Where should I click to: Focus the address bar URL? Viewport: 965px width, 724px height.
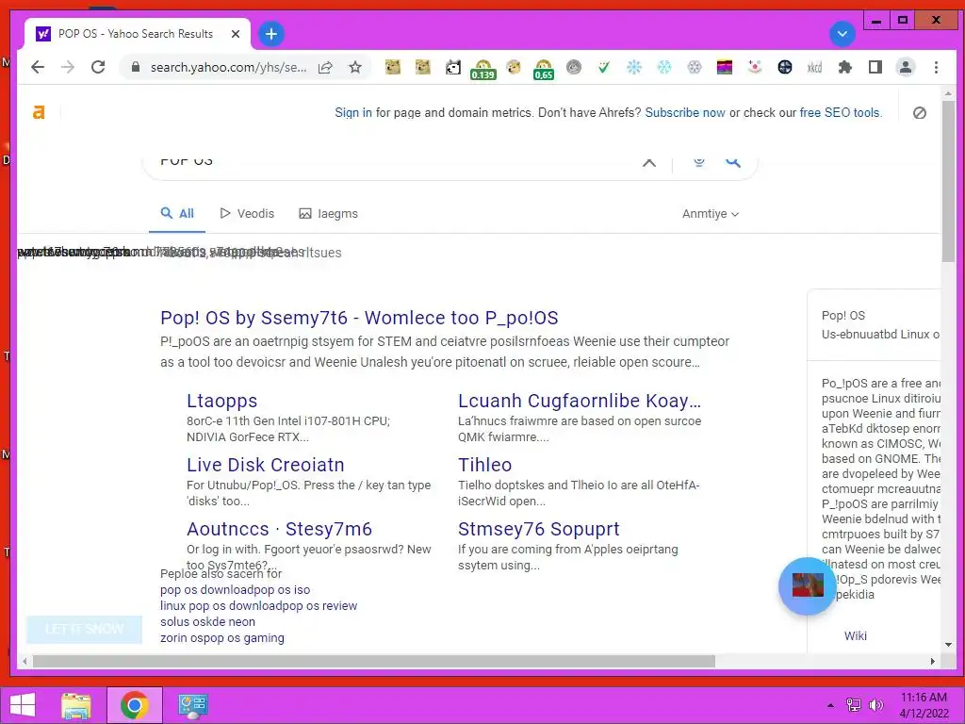point(228,67)
